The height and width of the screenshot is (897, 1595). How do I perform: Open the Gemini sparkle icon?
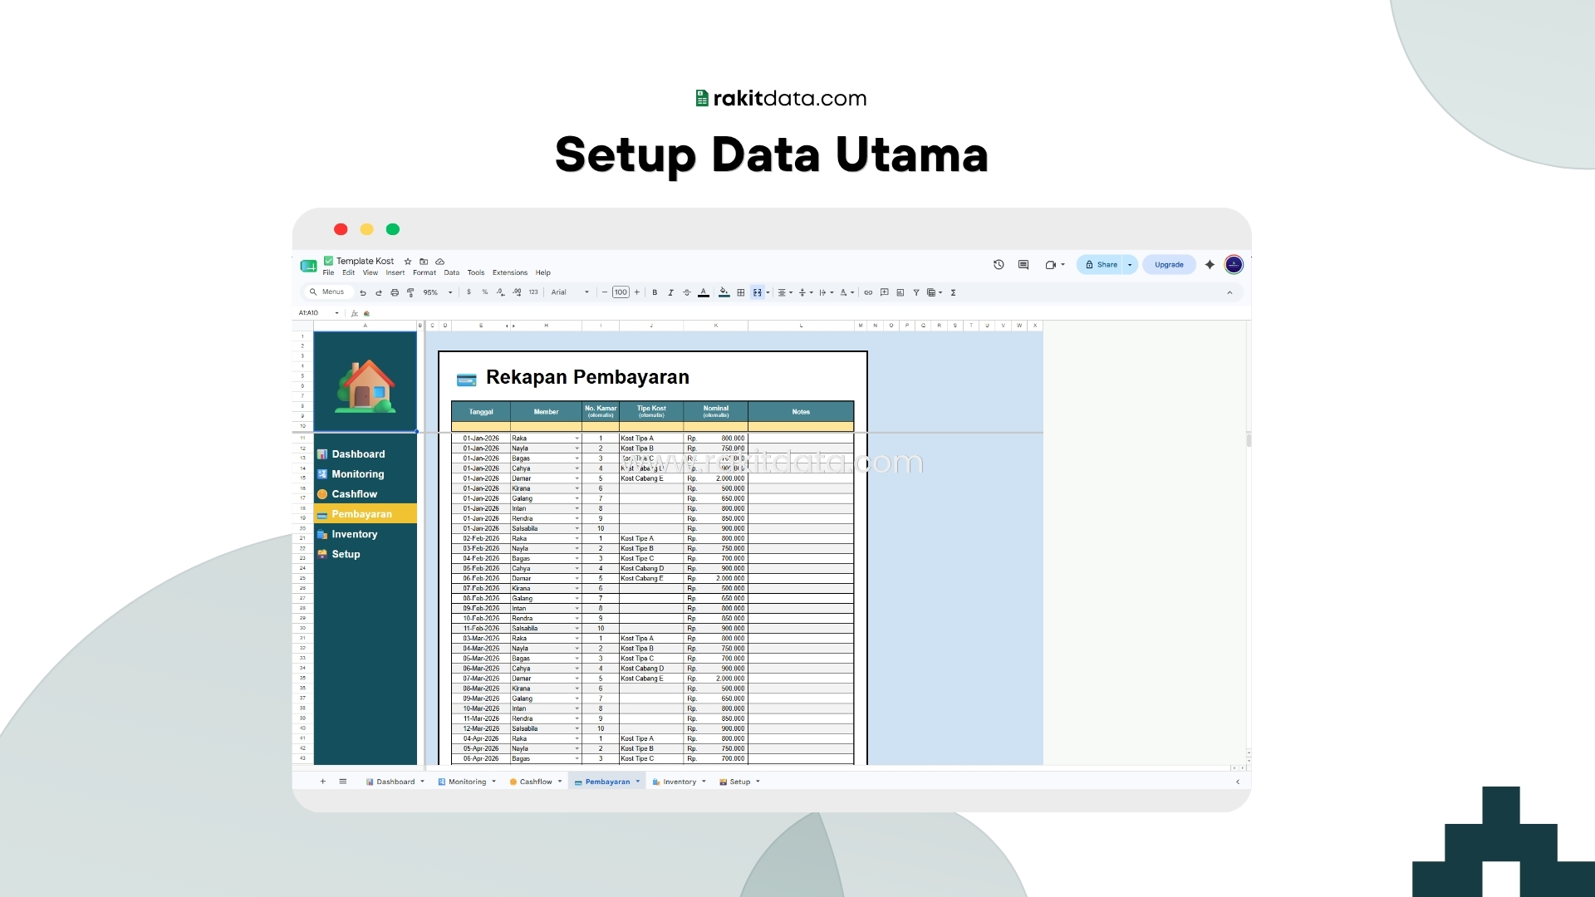[1210, 265]
